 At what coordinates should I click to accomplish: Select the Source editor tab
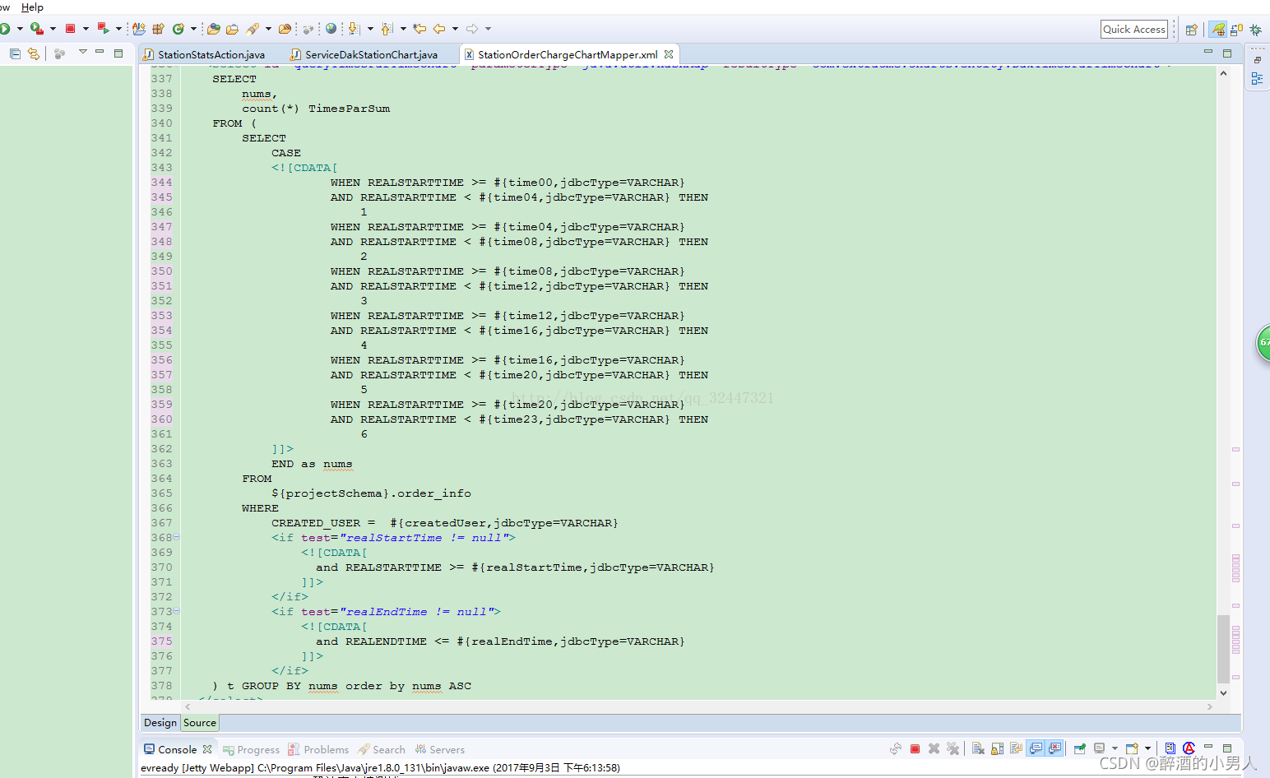pos(200,722)
